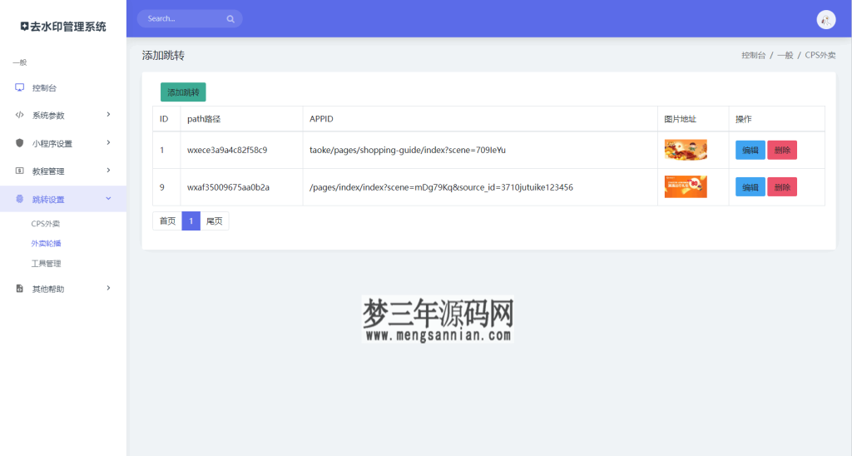Screen dimensions: 852x456
Task: Open image thumbnail in row 1
Action: click(686, 150)
